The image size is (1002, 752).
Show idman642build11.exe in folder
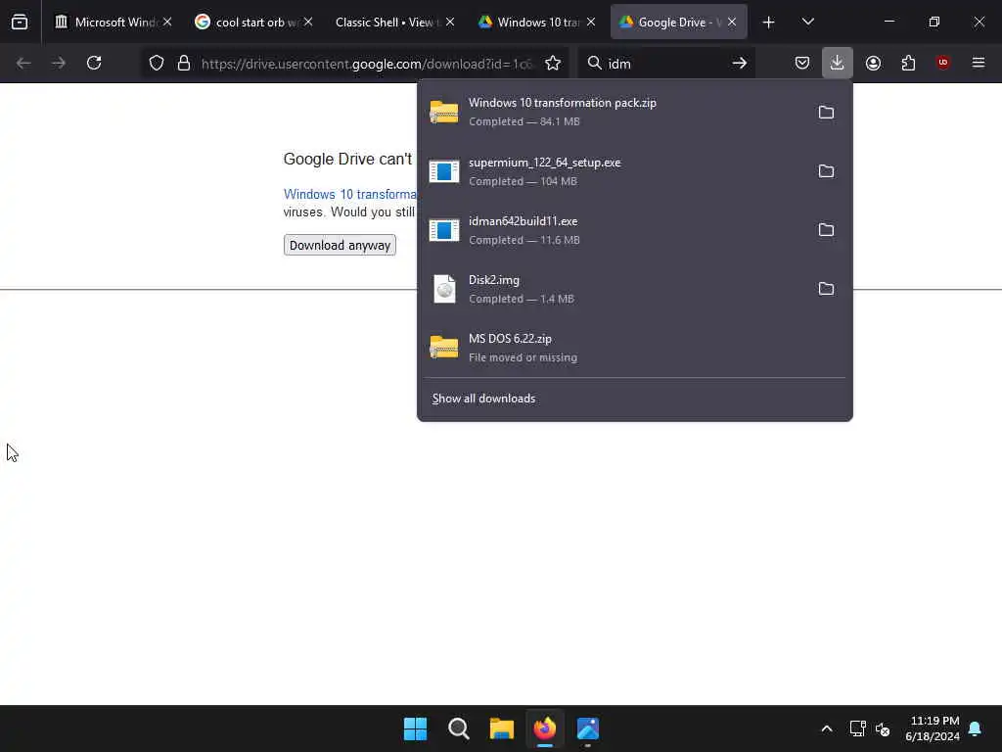pos(826,230)
